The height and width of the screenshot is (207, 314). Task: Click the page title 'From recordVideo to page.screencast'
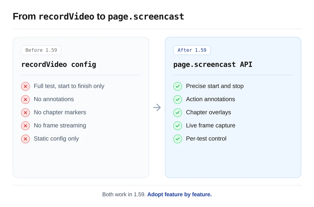click(98, 16)
